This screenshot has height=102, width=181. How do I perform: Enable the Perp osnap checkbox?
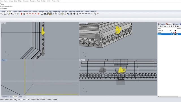21,99
